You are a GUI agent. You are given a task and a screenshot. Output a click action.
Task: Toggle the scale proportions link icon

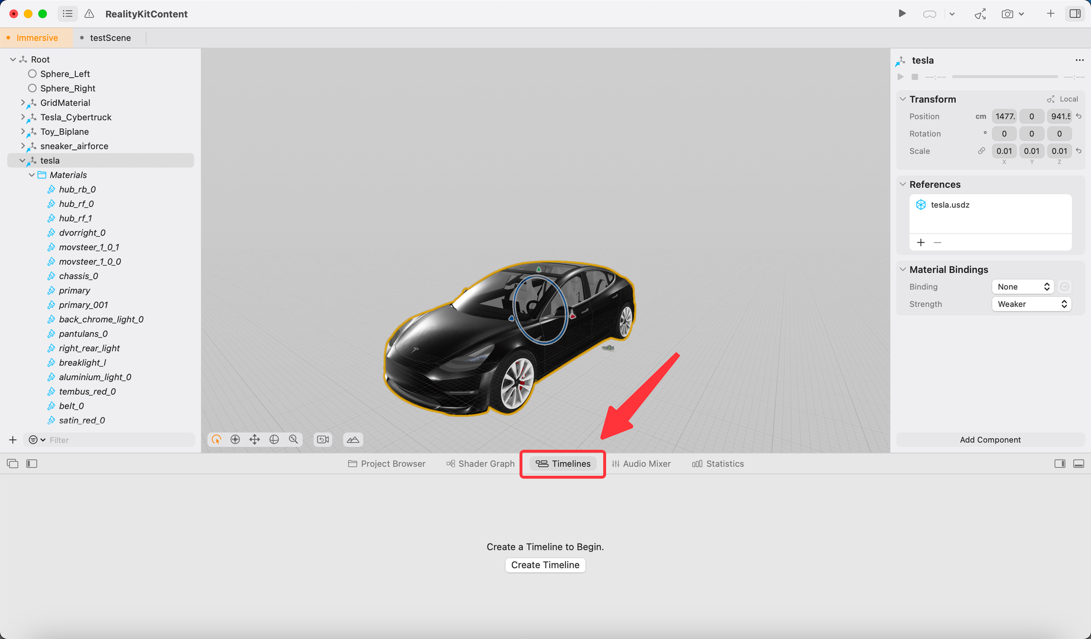[x=981, y=151]
